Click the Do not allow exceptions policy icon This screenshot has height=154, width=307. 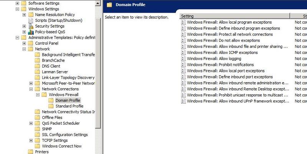point(183,41)
